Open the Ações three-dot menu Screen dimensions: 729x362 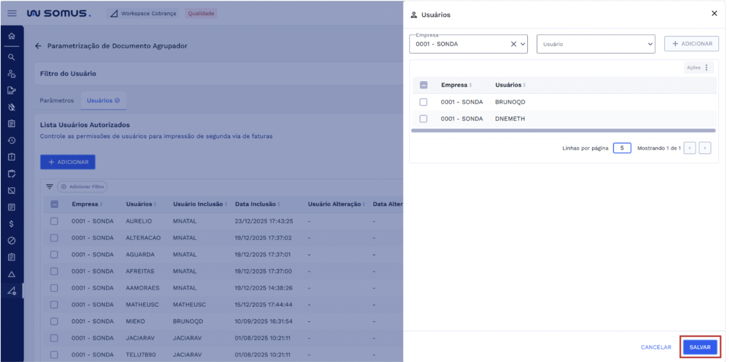(x=706, y=68)
